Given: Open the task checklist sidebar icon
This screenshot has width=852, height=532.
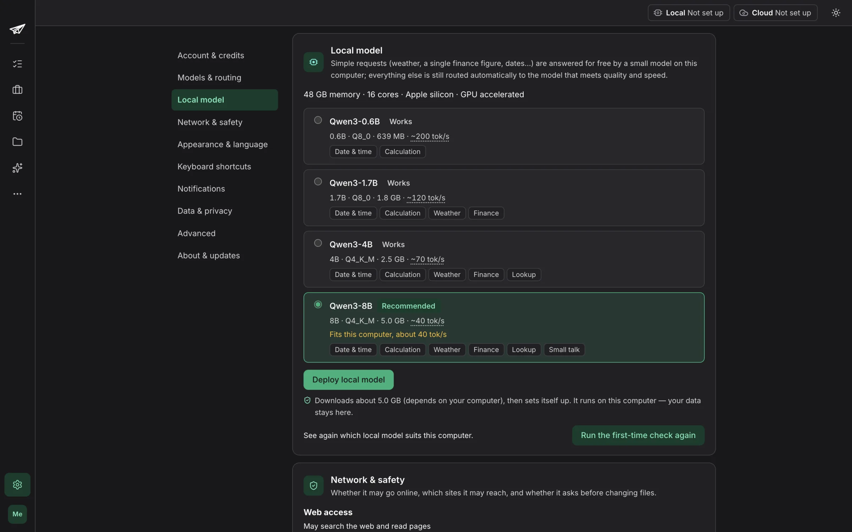Looking at the screenshot, I should click(x=17, y=64).
